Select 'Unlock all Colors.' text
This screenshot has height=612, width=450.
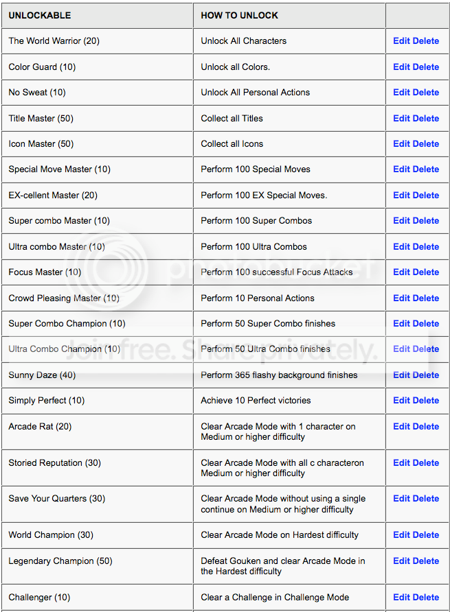pyautogui.click(x=236, y=67)
